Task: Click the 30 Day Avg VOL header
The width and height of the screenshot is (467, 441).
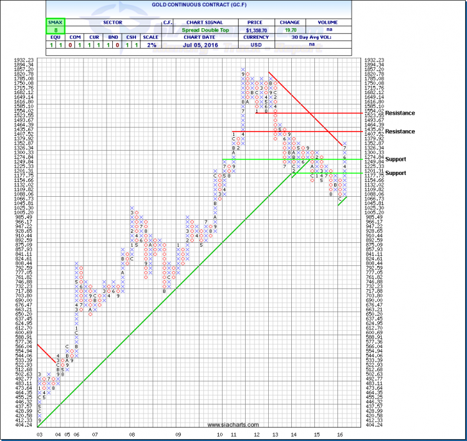Action: coord(329,38)
